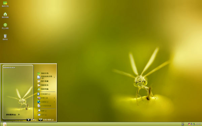Click the Search magnifier icon in Start menu

point(39,111)
